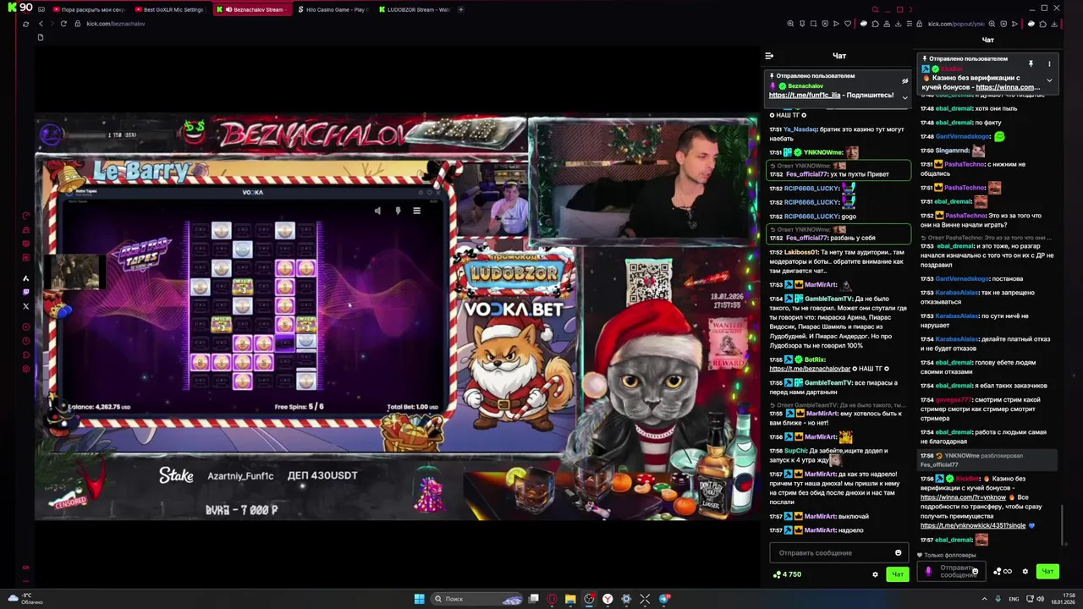Open t.me/yknknowkick link in popout chat

pyautogui.click(x=973, y=525)
